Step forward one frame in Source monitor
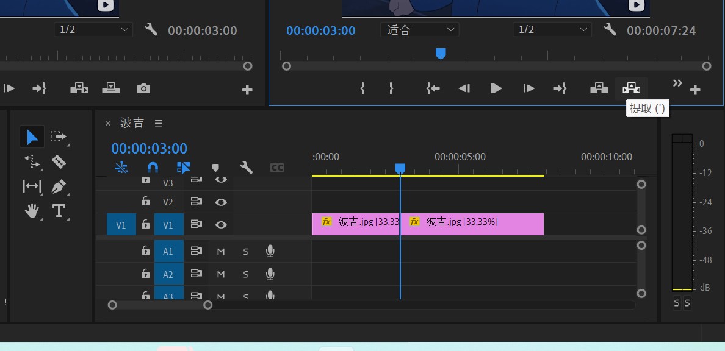The height and width of the screenshot is (351, 725). pyautogui.click(x=9, y=88)
